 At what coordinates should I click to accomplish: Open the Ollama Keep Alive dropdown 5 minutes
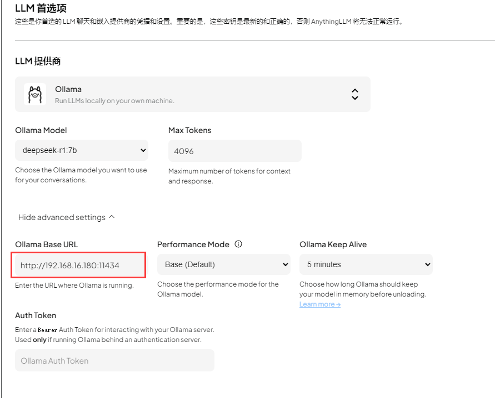click(x=366, y=264)
